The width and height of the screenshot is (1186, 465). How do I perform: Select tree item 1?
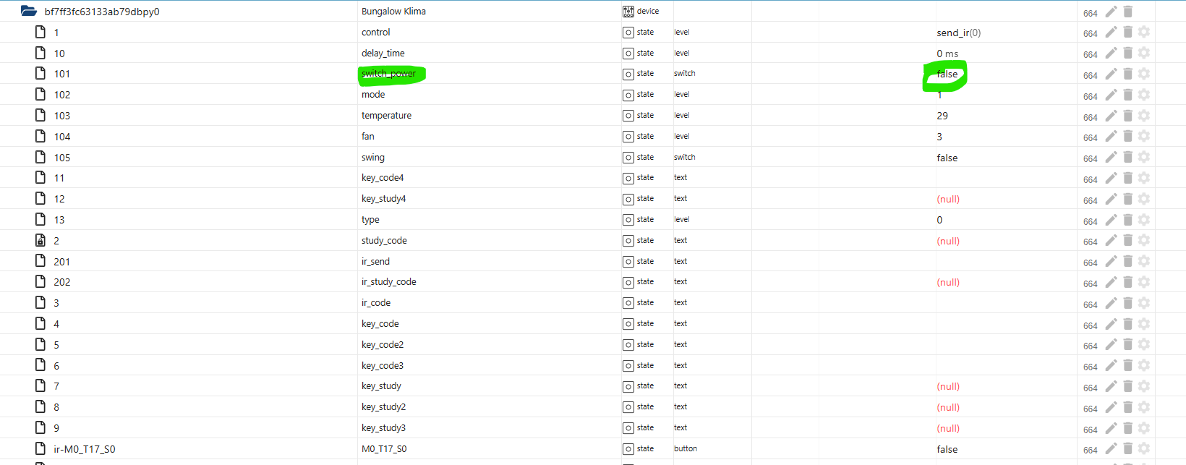(56, 33)
